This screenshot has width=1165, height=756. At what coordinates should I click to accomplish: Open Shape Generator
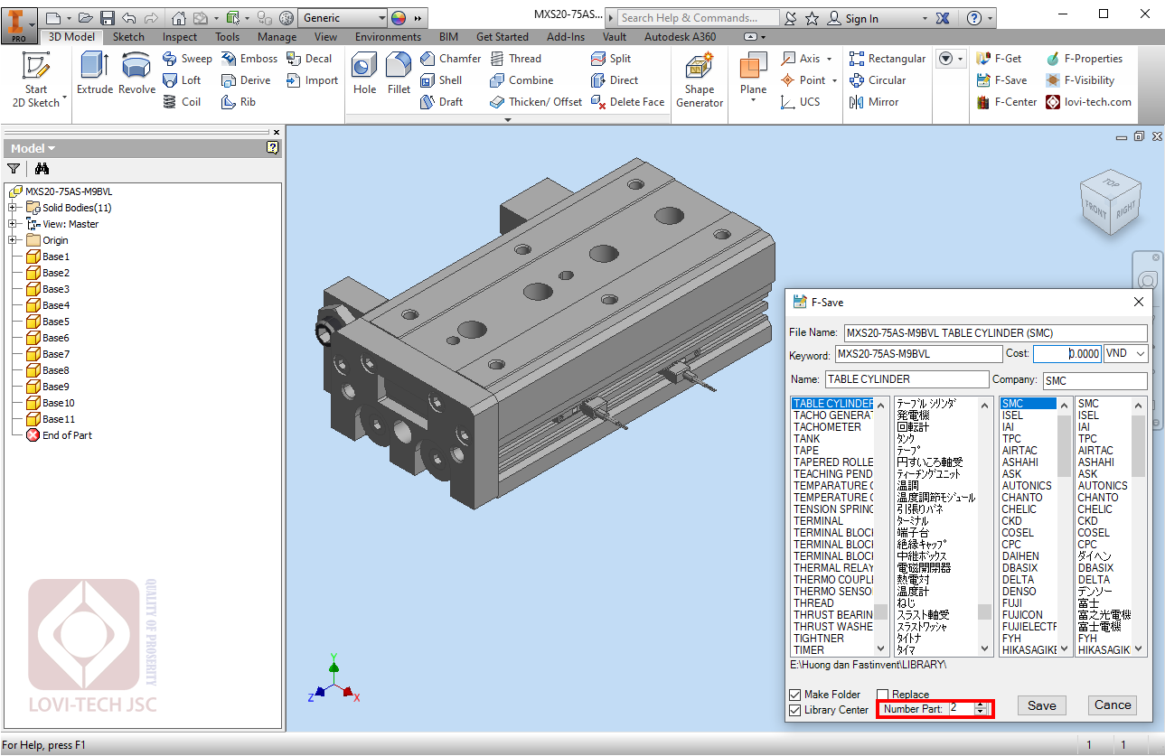pos(700,80)
